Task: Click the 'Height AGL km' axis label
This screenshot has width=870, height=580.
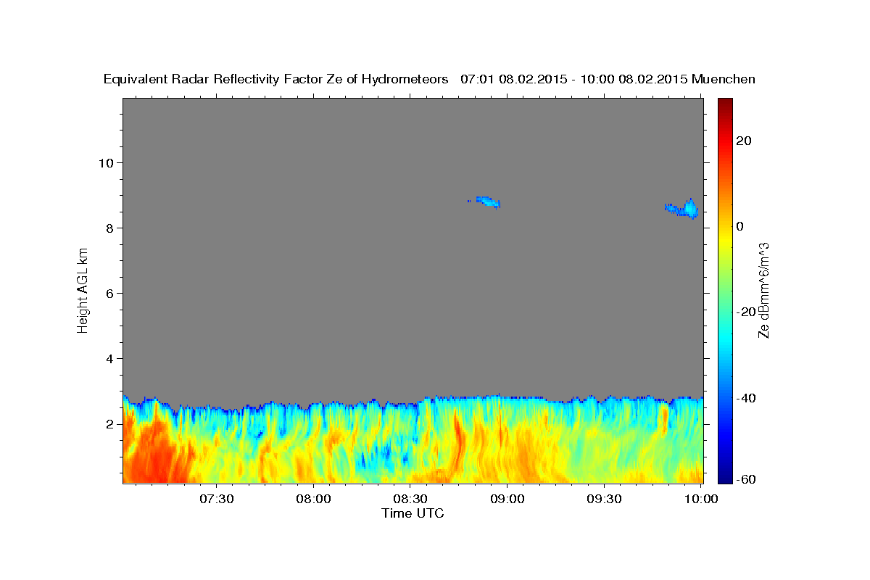Action: (x=83, y=290)
